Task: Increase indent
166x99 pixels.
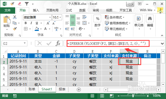Action: coord(73,29)
